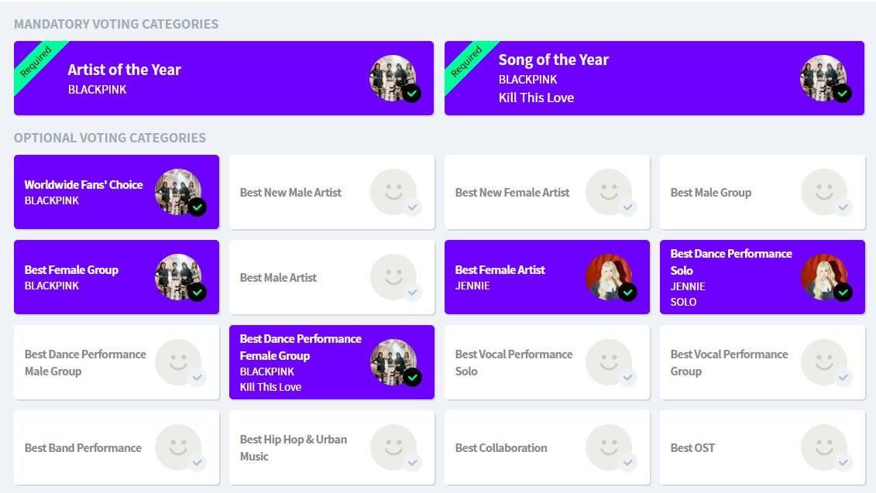Click the smiley icon for Best Band Performance

click(178, 447)
